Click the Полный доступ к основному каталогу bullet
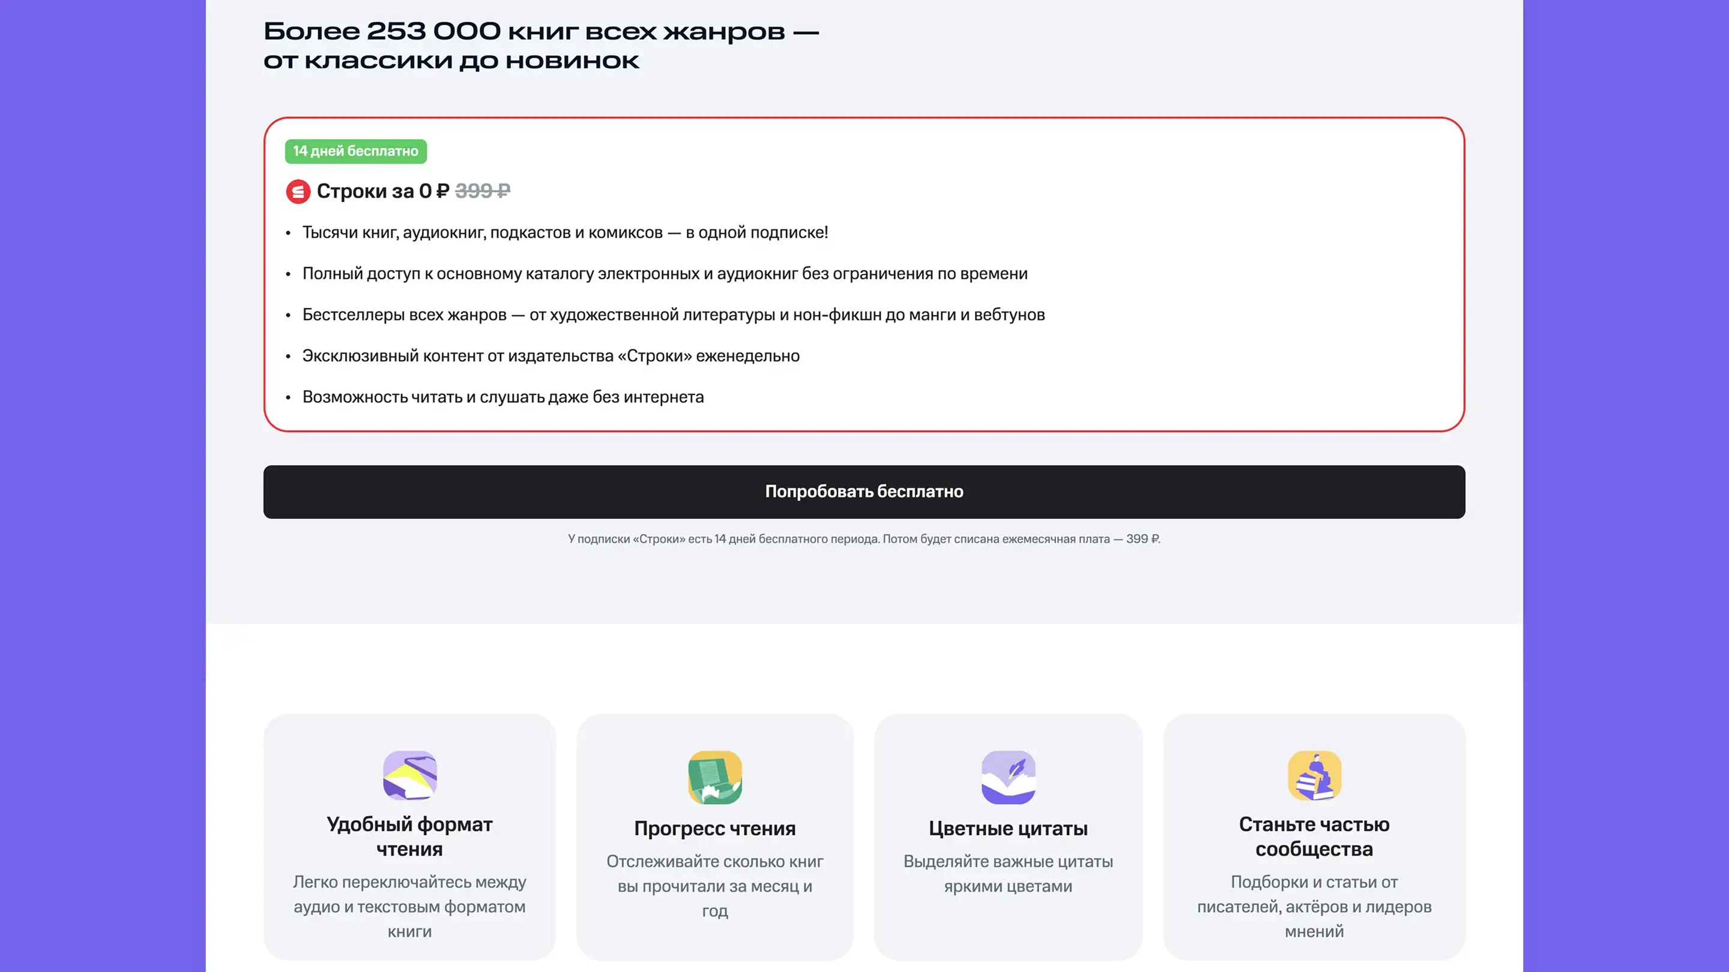Screen dimensions: 1729x972 click(x=665, y=274)
